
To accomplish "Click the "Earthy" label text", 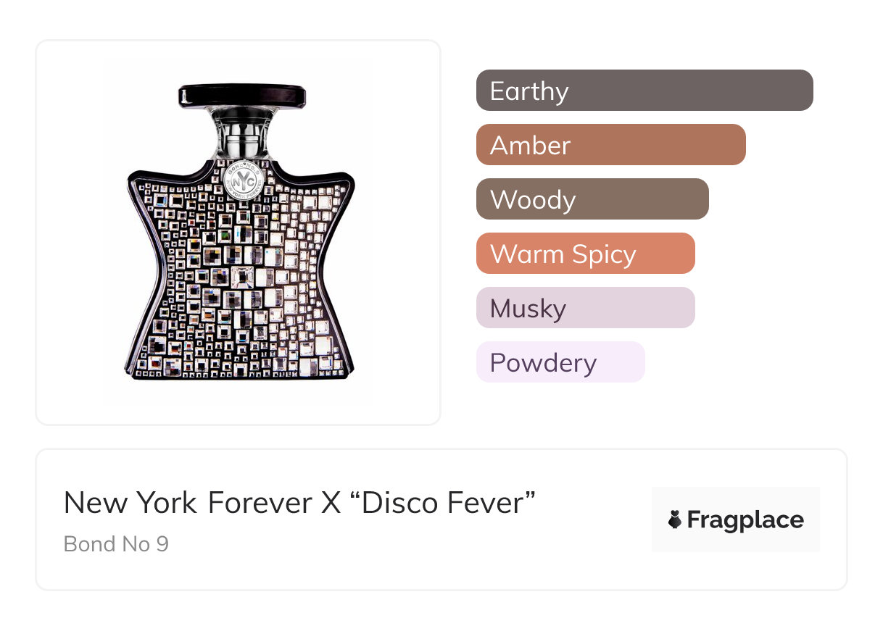I will (x=529, y=91).
